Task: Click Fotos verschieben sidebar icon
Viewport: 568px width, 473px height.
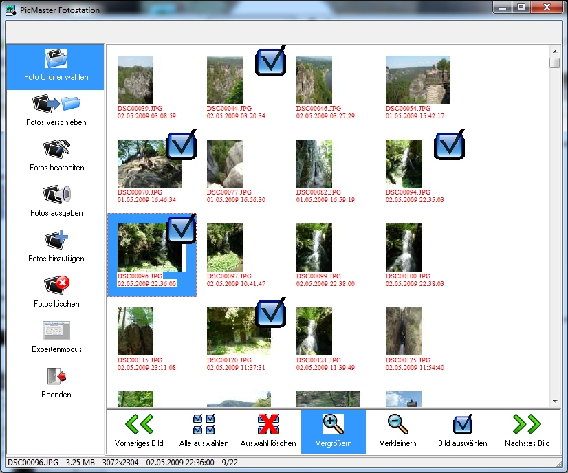Action: click(56, 104)
